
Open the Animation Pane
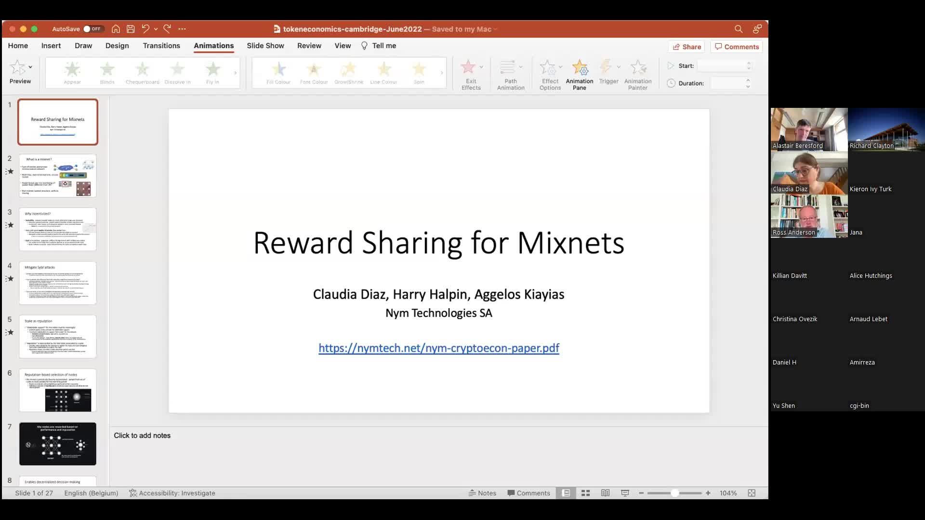579,74
